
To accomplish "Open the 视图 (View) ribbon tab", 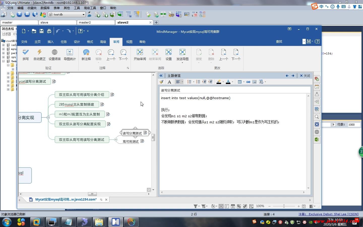I will (x=129, y=42).
